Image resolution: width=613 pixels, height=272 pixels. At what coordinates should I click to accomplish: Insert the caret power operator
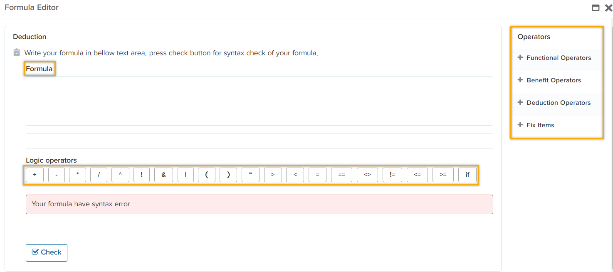pos(121,175)
